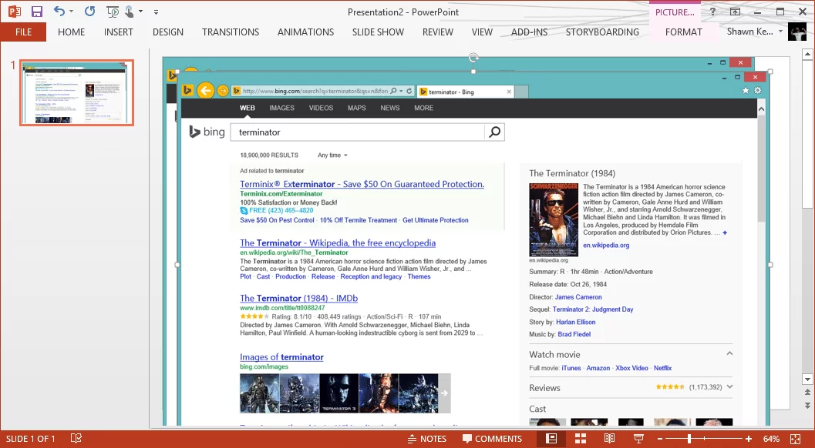
Task: Open Terminix Exterminator ad link
Action: pos(362,184)
